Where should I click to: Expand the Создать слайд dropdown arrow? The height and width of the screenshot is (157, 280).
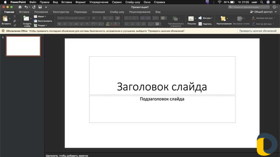[31, 18]
